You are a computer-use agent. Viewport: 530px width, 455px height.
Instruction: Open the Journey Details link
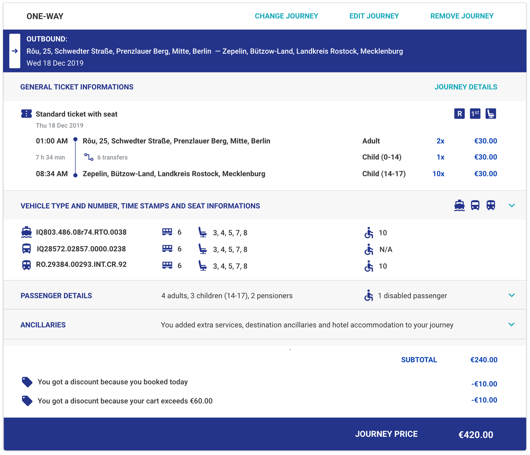(x=466, y=87)
